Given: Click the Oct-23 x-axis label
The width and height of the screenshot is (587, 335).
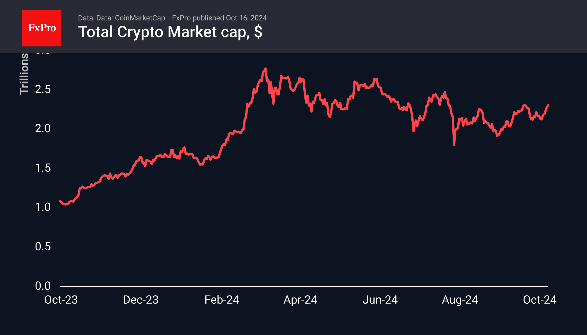Looking at the screenshot, I should 61,300.
